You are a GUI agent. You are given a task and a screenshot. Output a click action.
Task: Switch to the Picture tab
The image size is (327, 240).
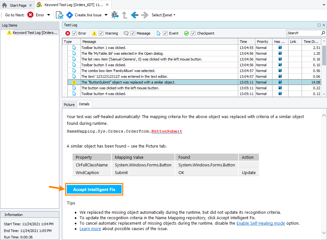coord(69,105)
